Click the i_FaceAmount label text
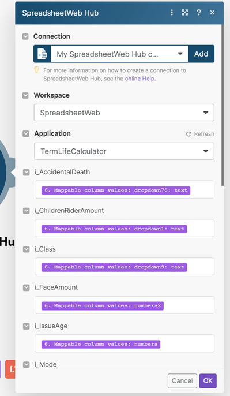Viewport: 230px width, 396px height. point(56,287)
